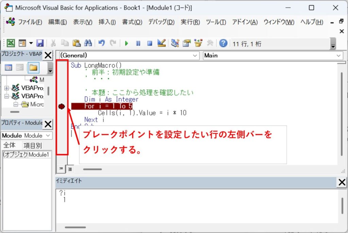
Task: Click the Excel application icon in menu bar
Action: pos(11,21)
